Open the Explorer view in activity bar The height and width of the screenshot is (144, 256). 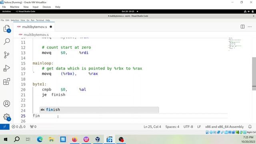click(7, 28)
